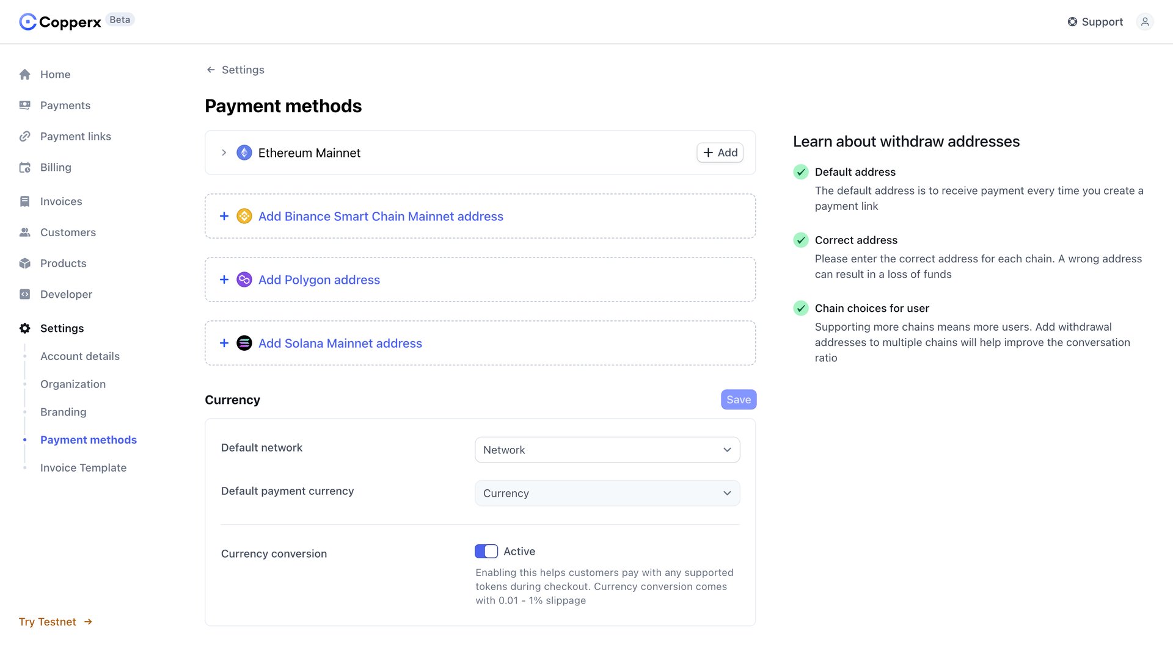Open Payments via its card icon
Screen dimensions: 1173x648
tap(25, 105)
